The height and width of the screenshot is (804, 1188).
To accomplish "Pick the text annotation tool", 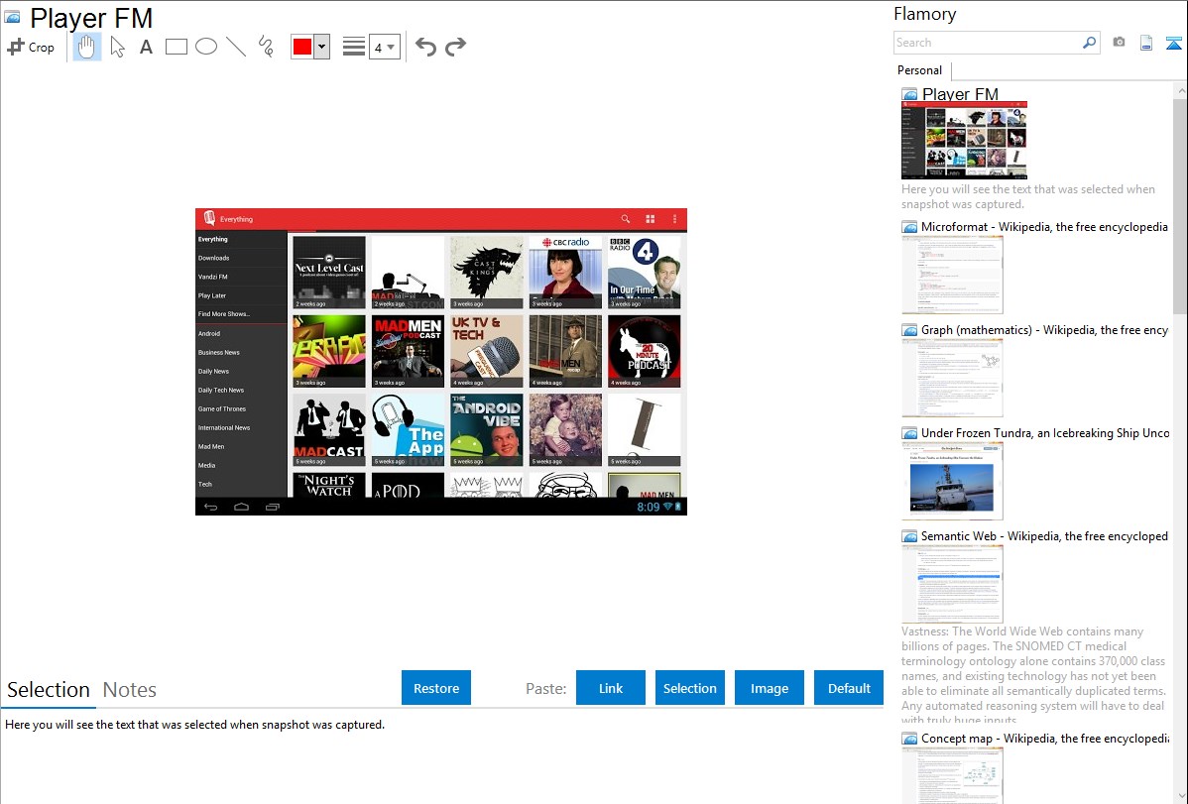I will 146,47.
